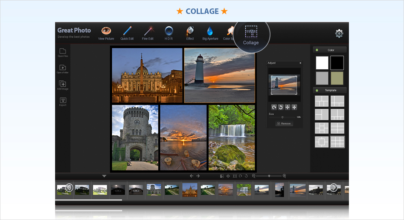
Task: Click the fit-to-screen icon in bottom toolbar
Action: tap(234, 176)
